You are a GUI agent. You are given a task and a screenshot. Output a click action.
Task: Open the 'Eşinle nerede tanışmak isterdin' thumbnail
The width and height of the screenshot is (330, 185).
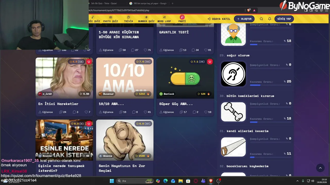(64, 140)
